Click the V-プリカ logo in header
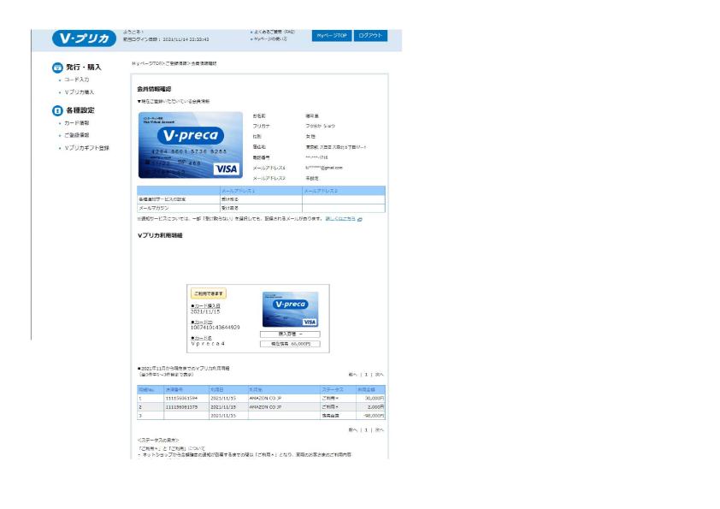720x509 pixels. point(84,38)
